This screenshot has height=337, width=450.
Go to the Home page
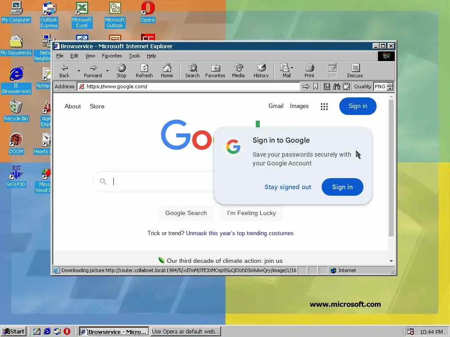[167, 71]
